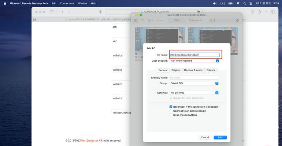Open the Group Saved PCs dropdown

[194, 83]
